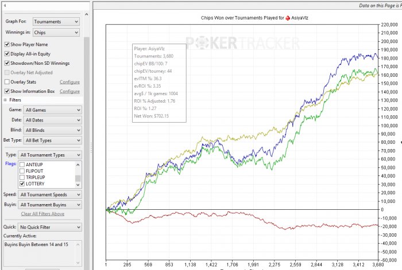Collapse the left sidebar panel arrow
The width and height of the screenshot is (402, 270).
5,5
